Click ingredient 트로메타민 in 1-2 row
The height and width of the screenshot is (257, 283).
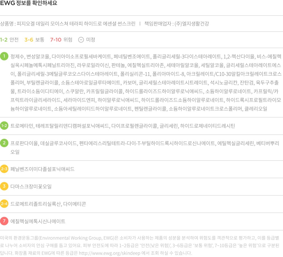point(22,126)
